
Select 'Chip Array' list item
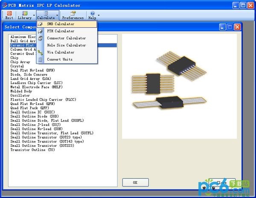tap(20, 62)
